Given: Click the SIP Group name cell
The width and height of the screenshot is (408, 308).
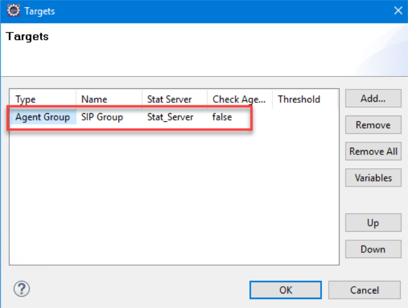Looking at the screenshot, I should (x=102, y=117).
